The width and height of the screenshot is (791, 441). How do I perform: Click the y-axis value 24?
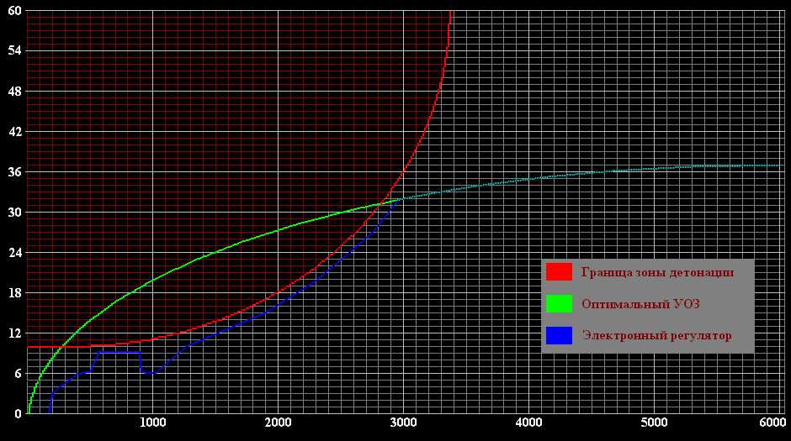tap(14, 252)
